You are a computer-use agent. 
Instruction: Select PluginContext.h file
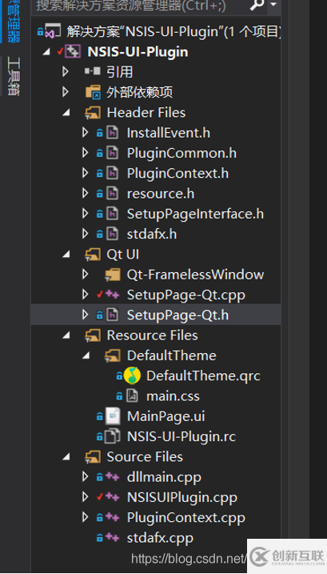[177, 173]
